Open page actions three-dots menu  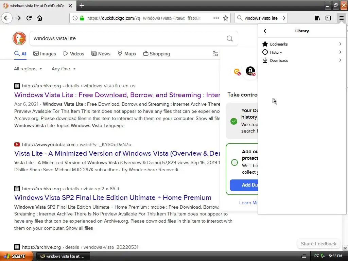click(x=216, y=18)
